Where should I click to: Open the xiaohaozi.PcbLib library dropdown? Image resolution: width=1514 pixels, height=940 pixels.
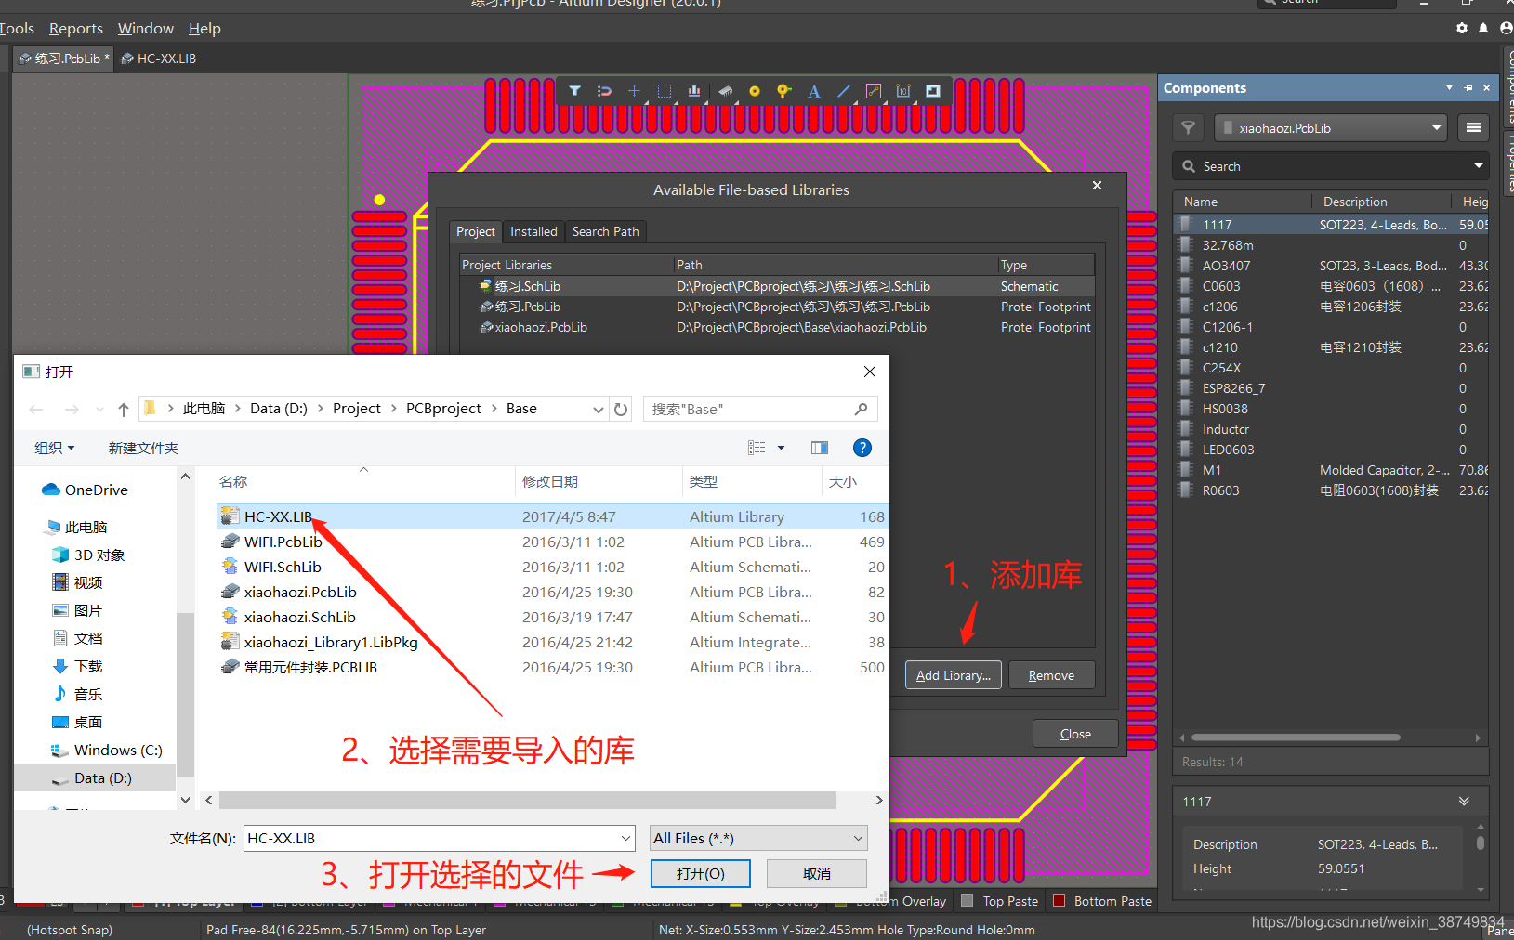[1437, 128]
